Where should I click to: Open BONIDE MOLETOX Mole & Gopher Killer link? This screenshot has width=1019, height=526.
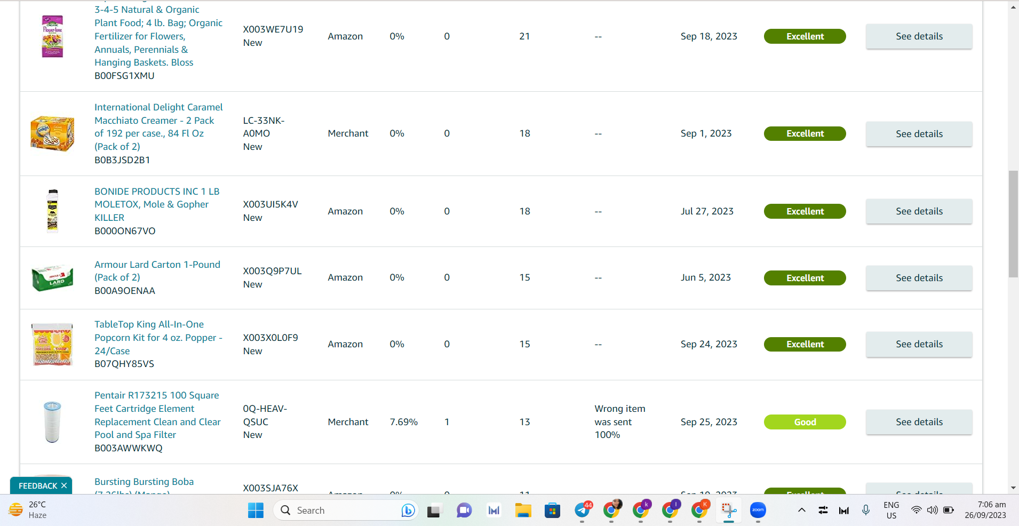[157, 204]
